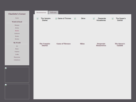Open the Art page
Viewport: 136px width, 102px height.
coord(17,46)
